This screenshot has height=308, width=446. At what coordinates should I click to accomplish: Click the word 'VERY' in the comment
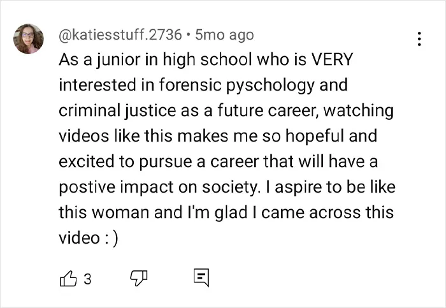(x=332, y=59)
